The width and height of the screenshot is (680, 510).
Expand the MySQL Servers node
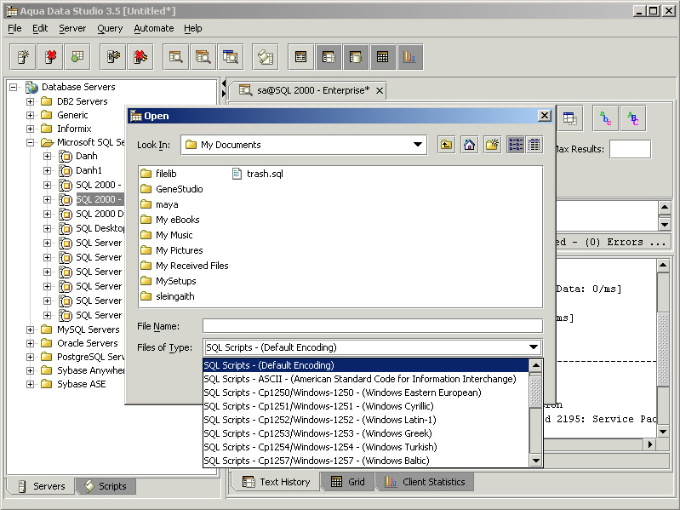point(30,329)
